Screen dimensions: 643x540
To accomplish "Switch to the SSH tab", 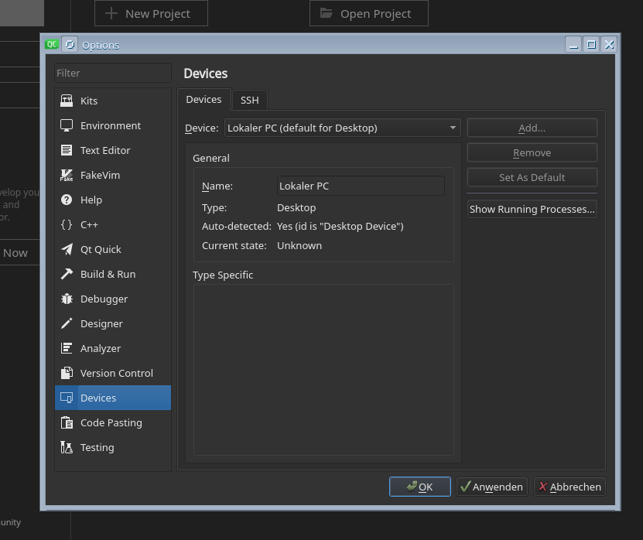I will point(249,100).
